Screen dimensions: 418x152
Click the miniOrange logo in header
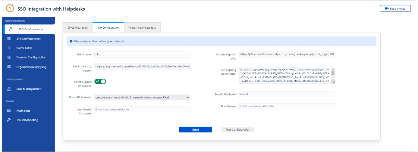click(x=10, y=8)
